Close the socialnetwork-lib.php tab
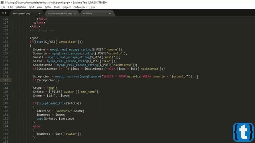Image resolution: width=255 pixels, height=143 pixels. point(75,14)
